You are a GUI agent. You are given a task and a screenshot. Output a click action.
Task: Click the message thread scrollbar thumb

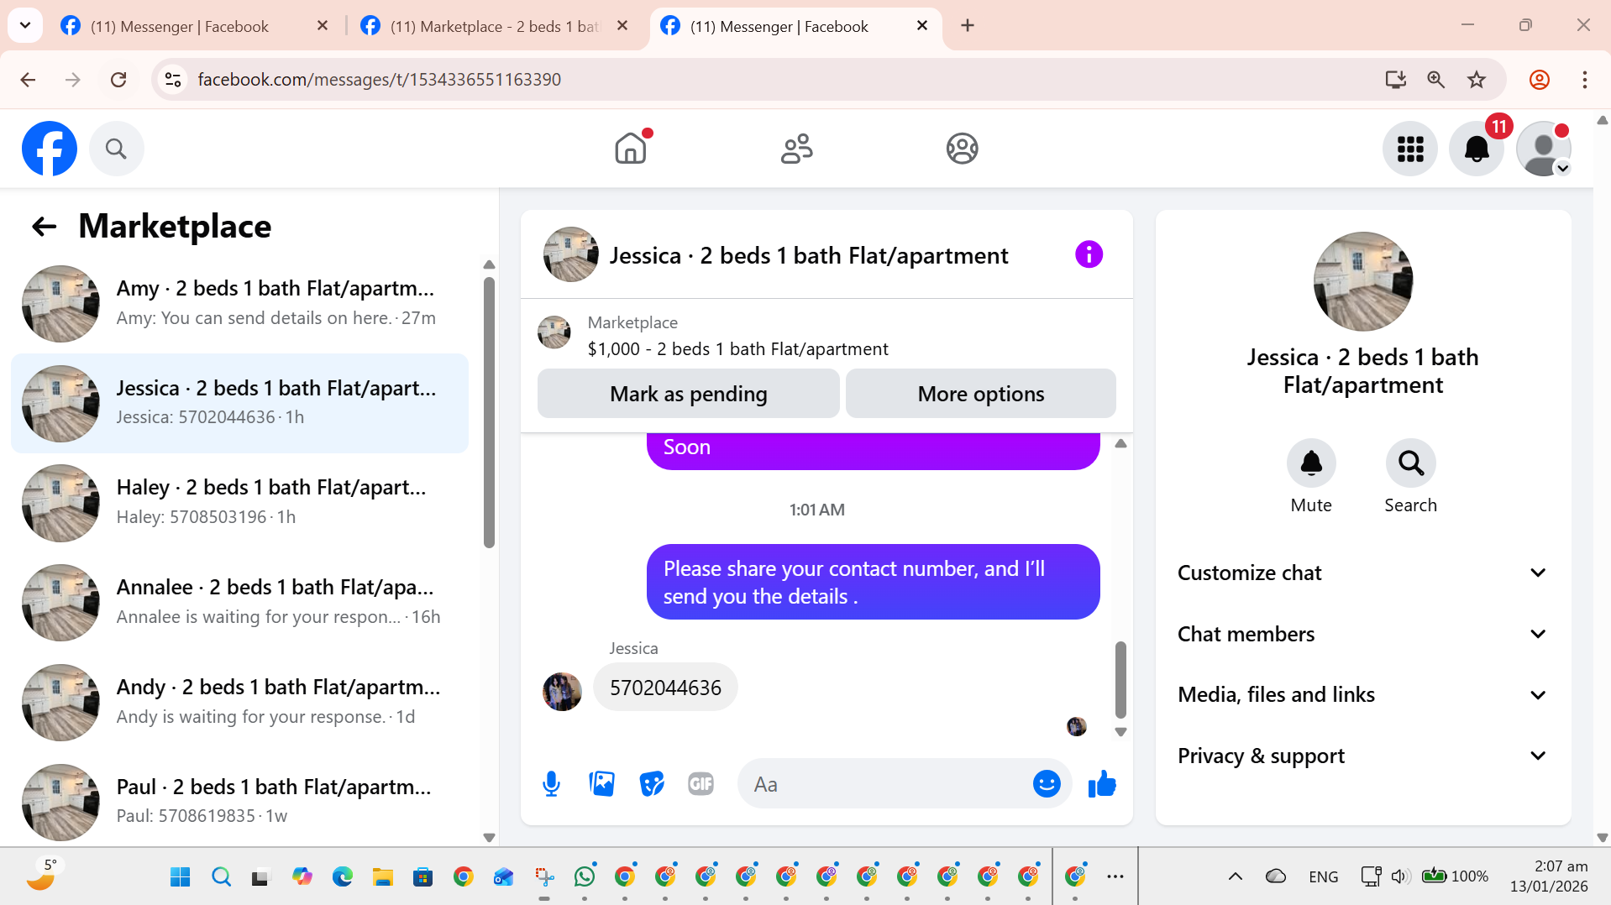pos(1120,680)
